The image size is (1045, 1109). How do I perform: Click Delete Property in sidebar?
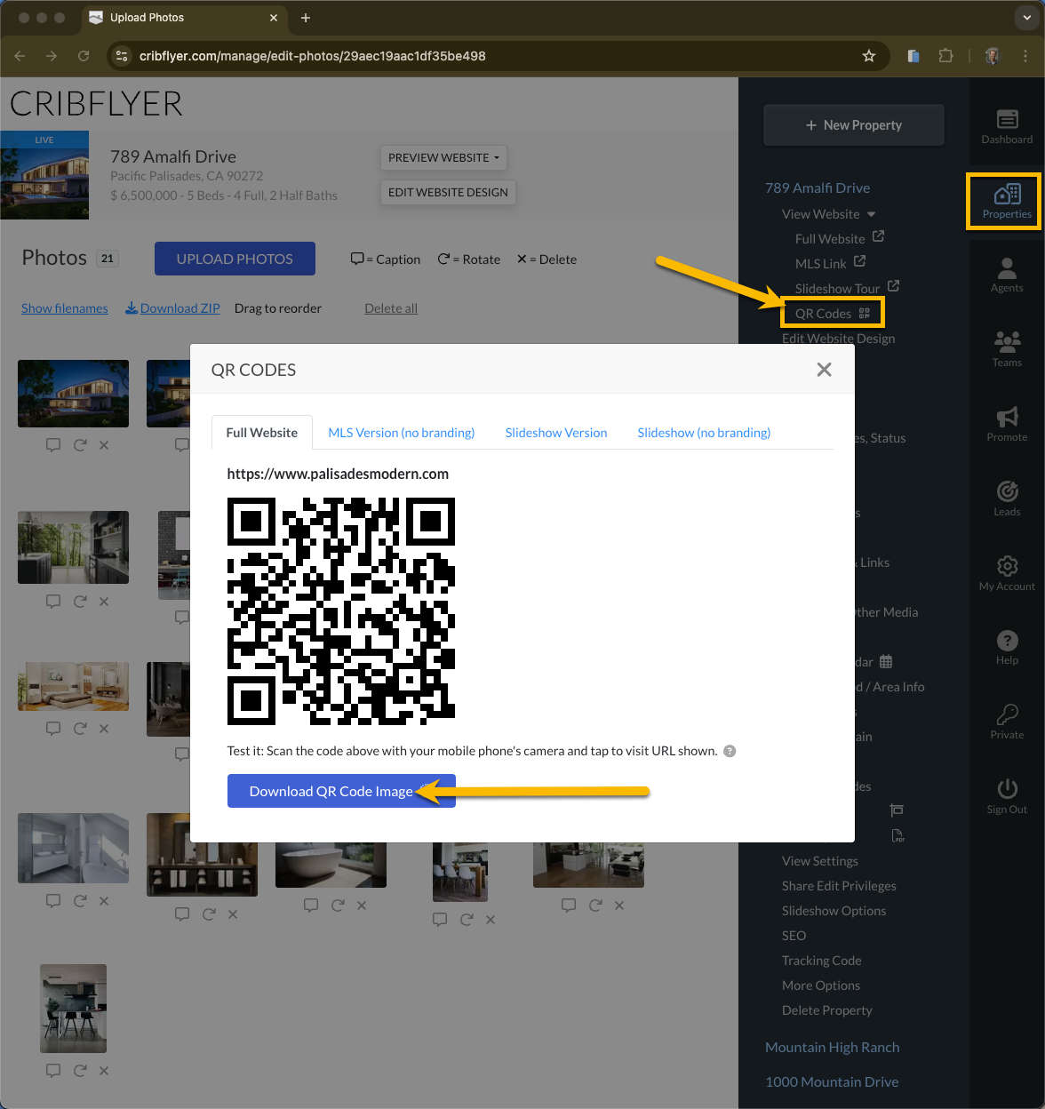click(x=827, y=1010)
